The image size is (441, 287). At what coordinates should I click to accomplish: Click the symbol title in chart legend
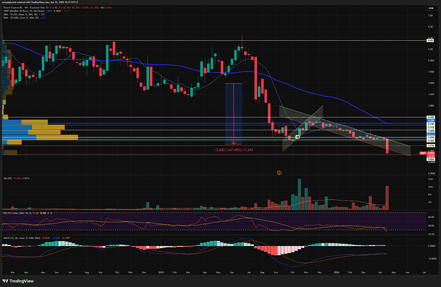coord(24,7)
